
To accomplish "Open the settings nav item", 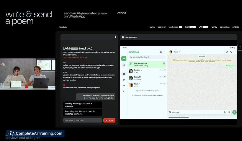I will (x=236, y=27).
